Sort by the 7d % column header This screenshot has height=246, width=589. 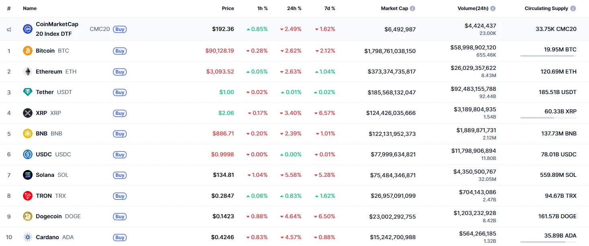click(329, 8)
